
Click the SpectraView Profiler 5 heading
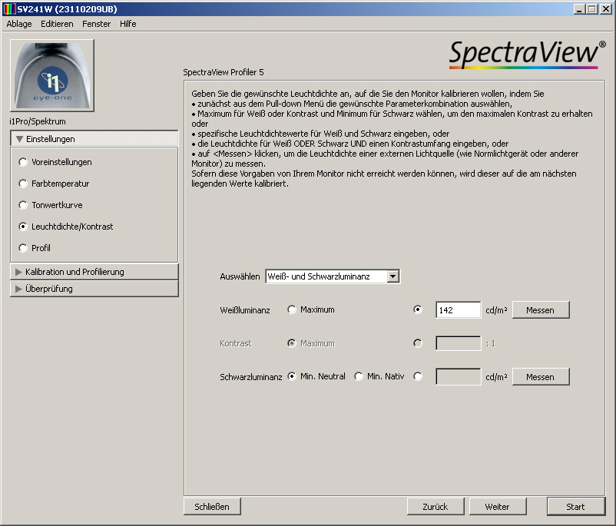pos(224,72)
